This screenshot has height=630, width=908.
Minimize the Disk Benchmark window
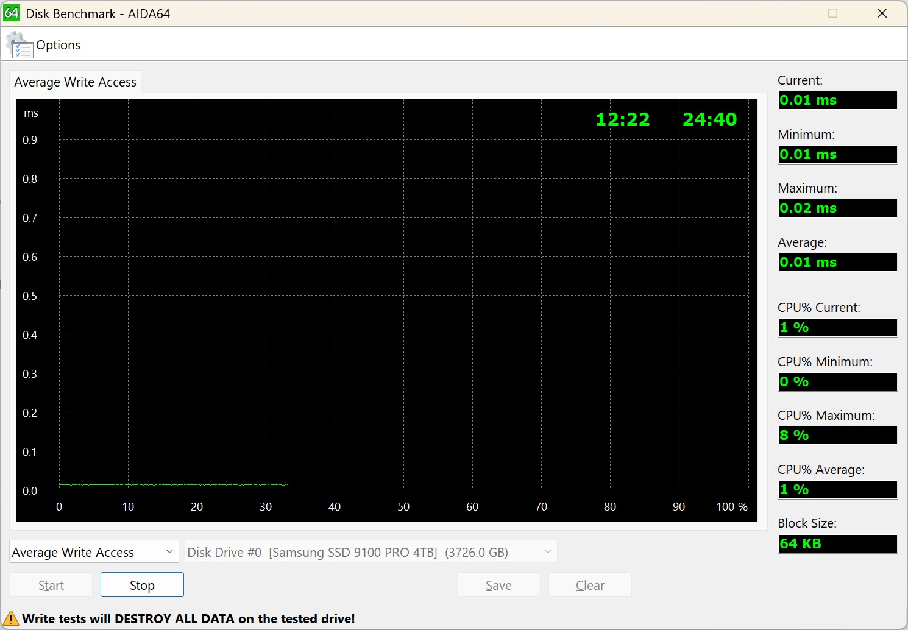pos(784,13)
